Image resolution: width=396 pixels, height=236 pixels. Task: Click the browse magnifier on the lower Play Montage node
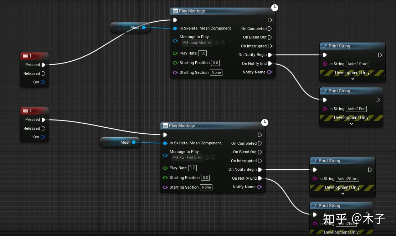click(x=212, y=157)
